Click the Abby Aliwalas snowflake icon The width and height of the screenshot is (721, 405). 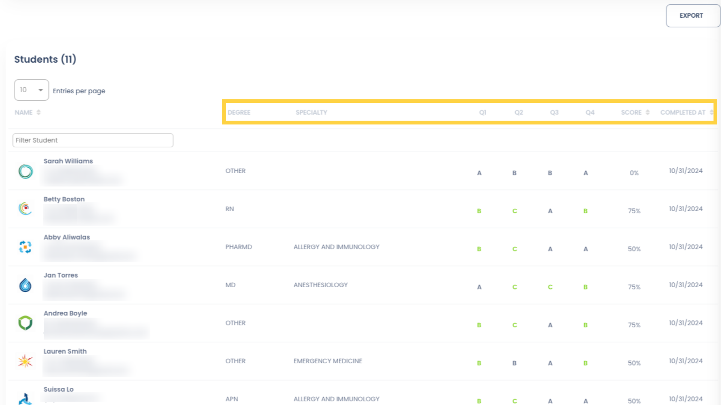pos(25,247)
